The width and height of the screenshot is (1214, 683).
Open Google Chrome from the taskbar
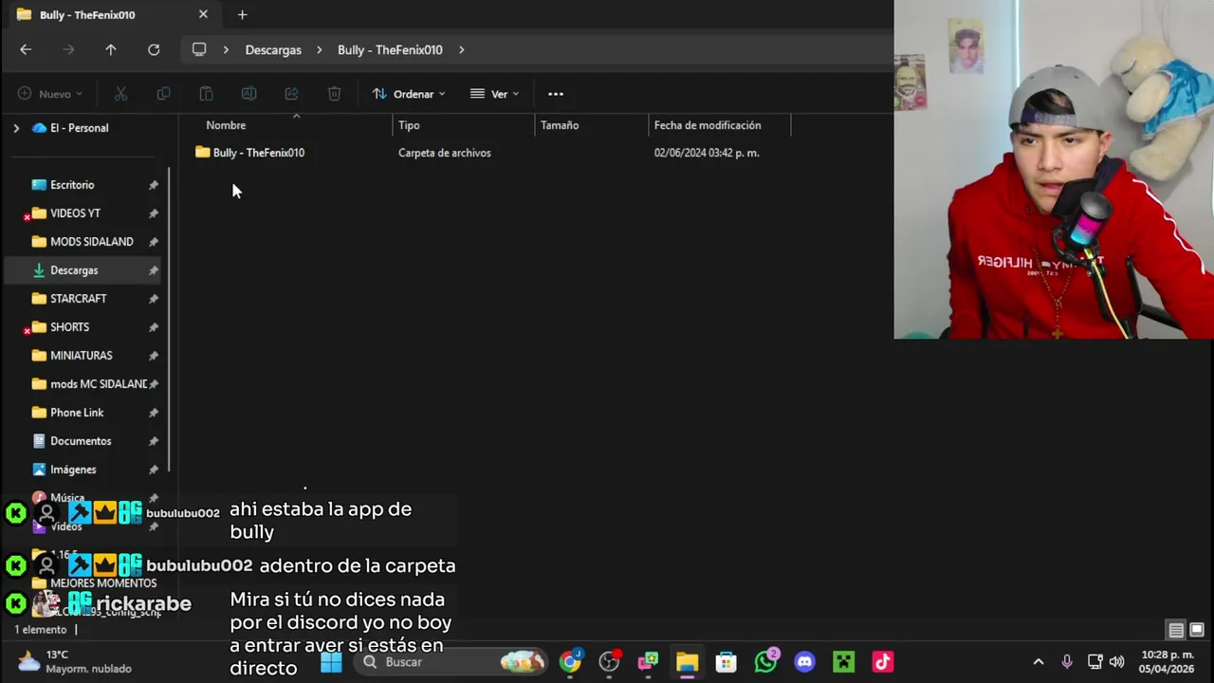[x=570, y=662]
